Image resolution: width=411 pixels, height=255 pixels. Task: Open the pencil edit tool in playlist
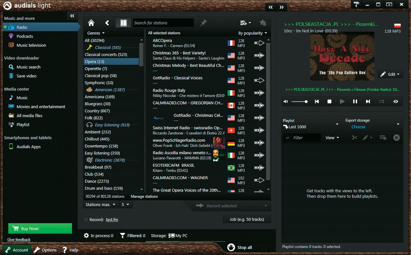367,138
